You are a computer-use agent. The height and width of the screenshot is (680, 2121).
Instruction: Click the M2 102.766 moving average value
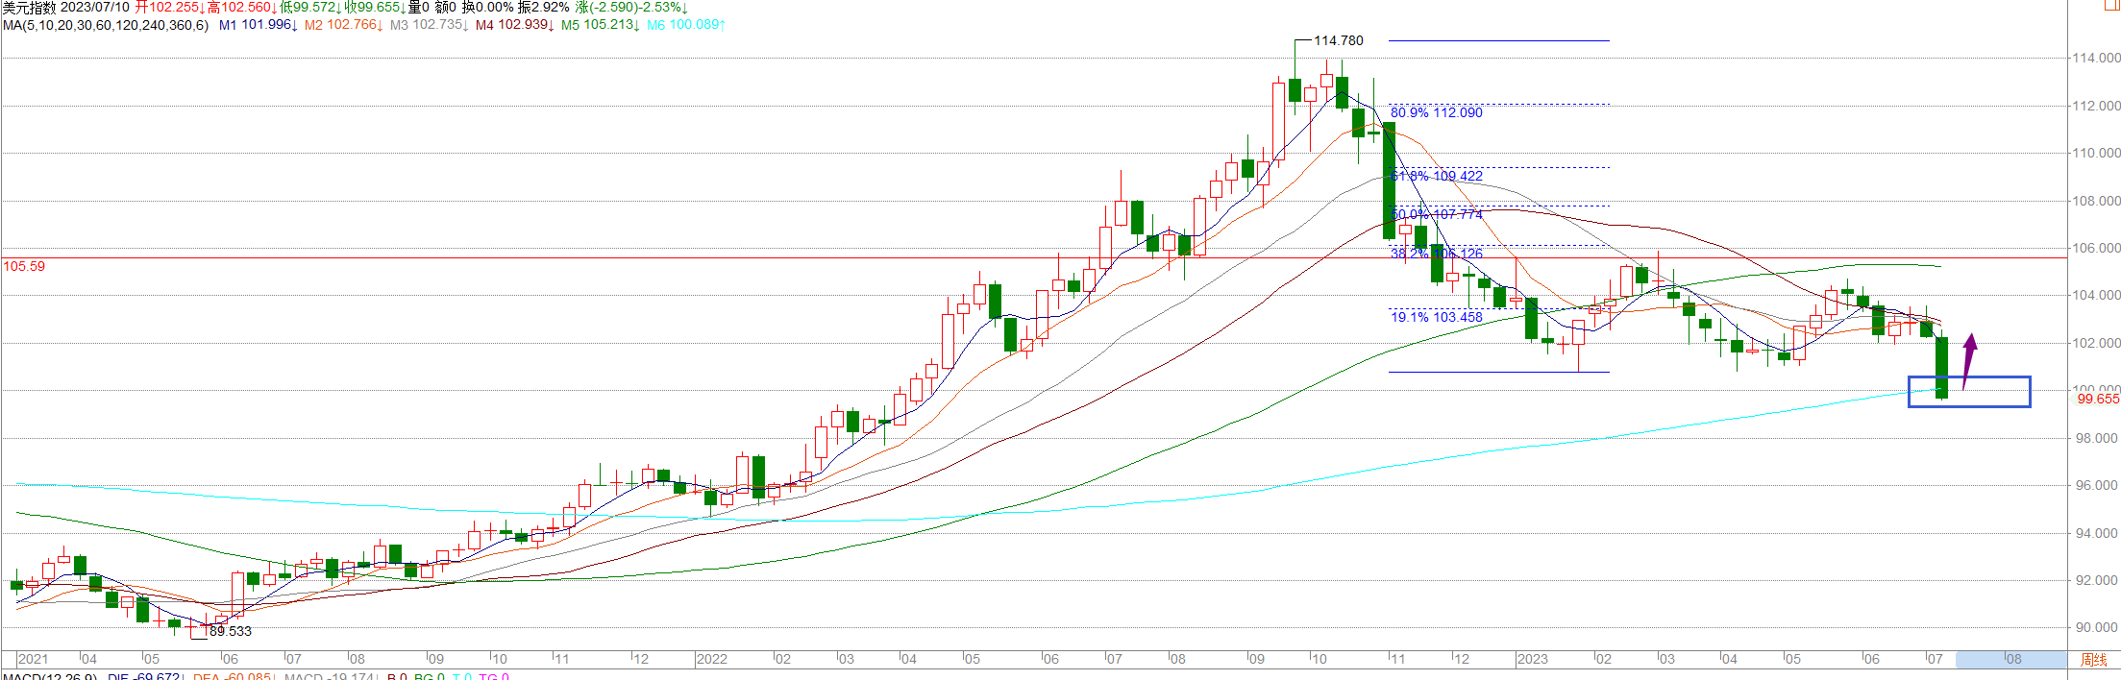pyautogui.click(x=344, y=25)
